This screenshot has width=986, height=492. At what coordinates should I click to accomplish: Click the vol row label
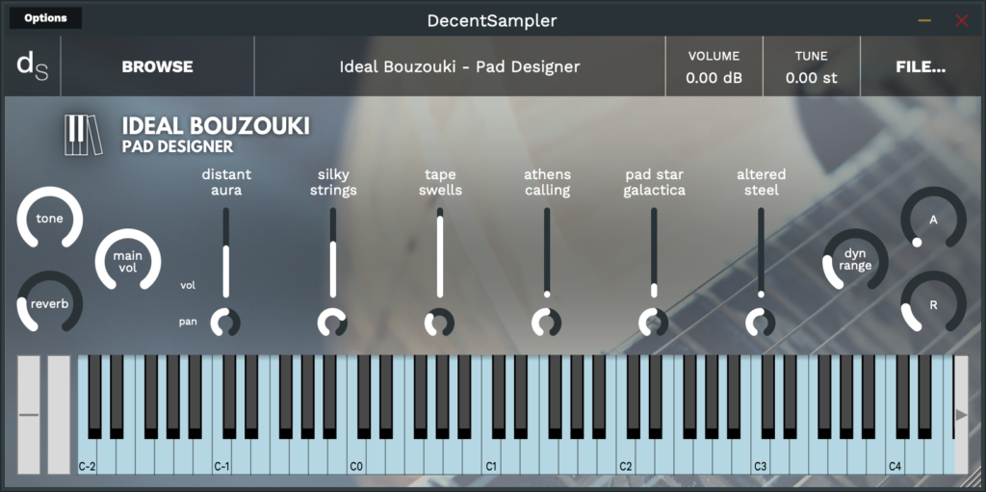[x=188, y=285]
